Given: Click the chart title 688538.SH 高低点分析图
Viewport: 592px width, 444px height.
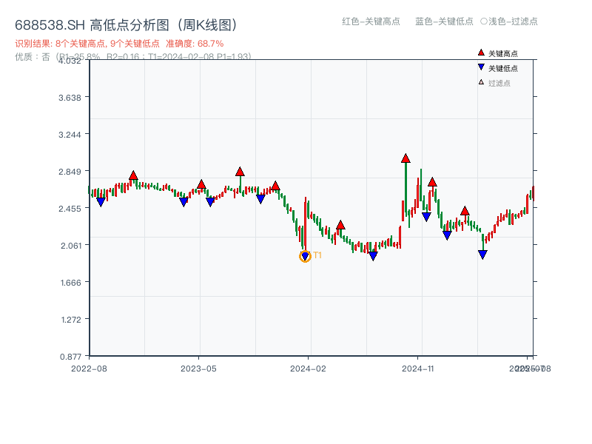Looking at the screenshot, I should pos(126,25).
